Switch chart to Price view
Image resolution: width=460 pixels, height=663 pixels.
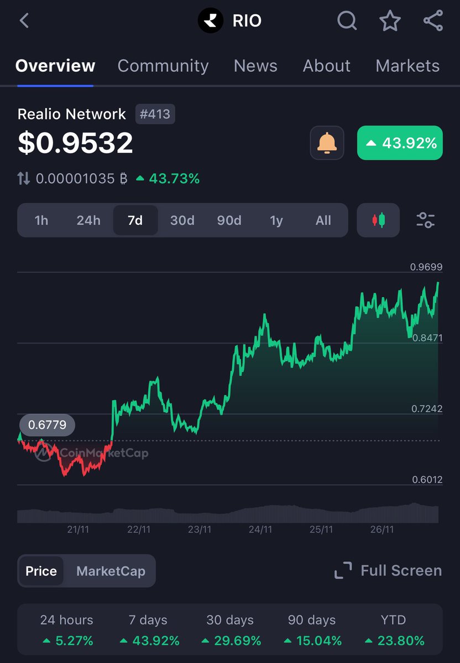[x=41, y=571]
